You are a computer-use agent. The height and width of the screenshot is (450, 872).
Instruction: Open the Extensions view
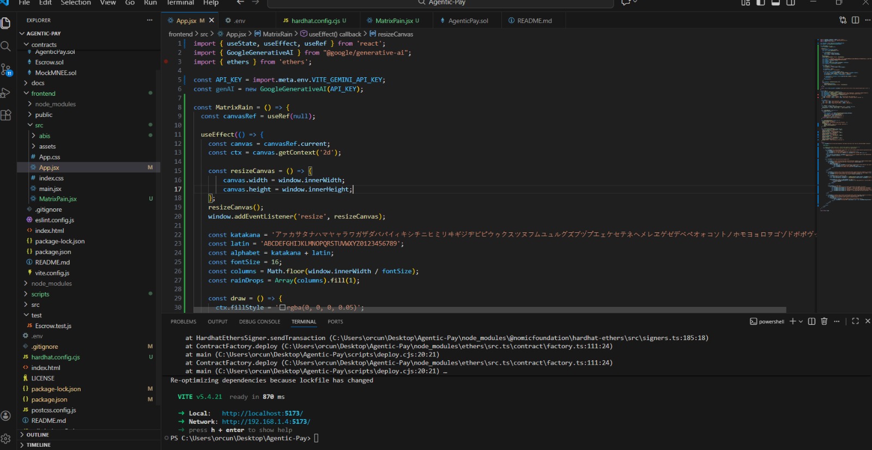[x=6, y=115]
